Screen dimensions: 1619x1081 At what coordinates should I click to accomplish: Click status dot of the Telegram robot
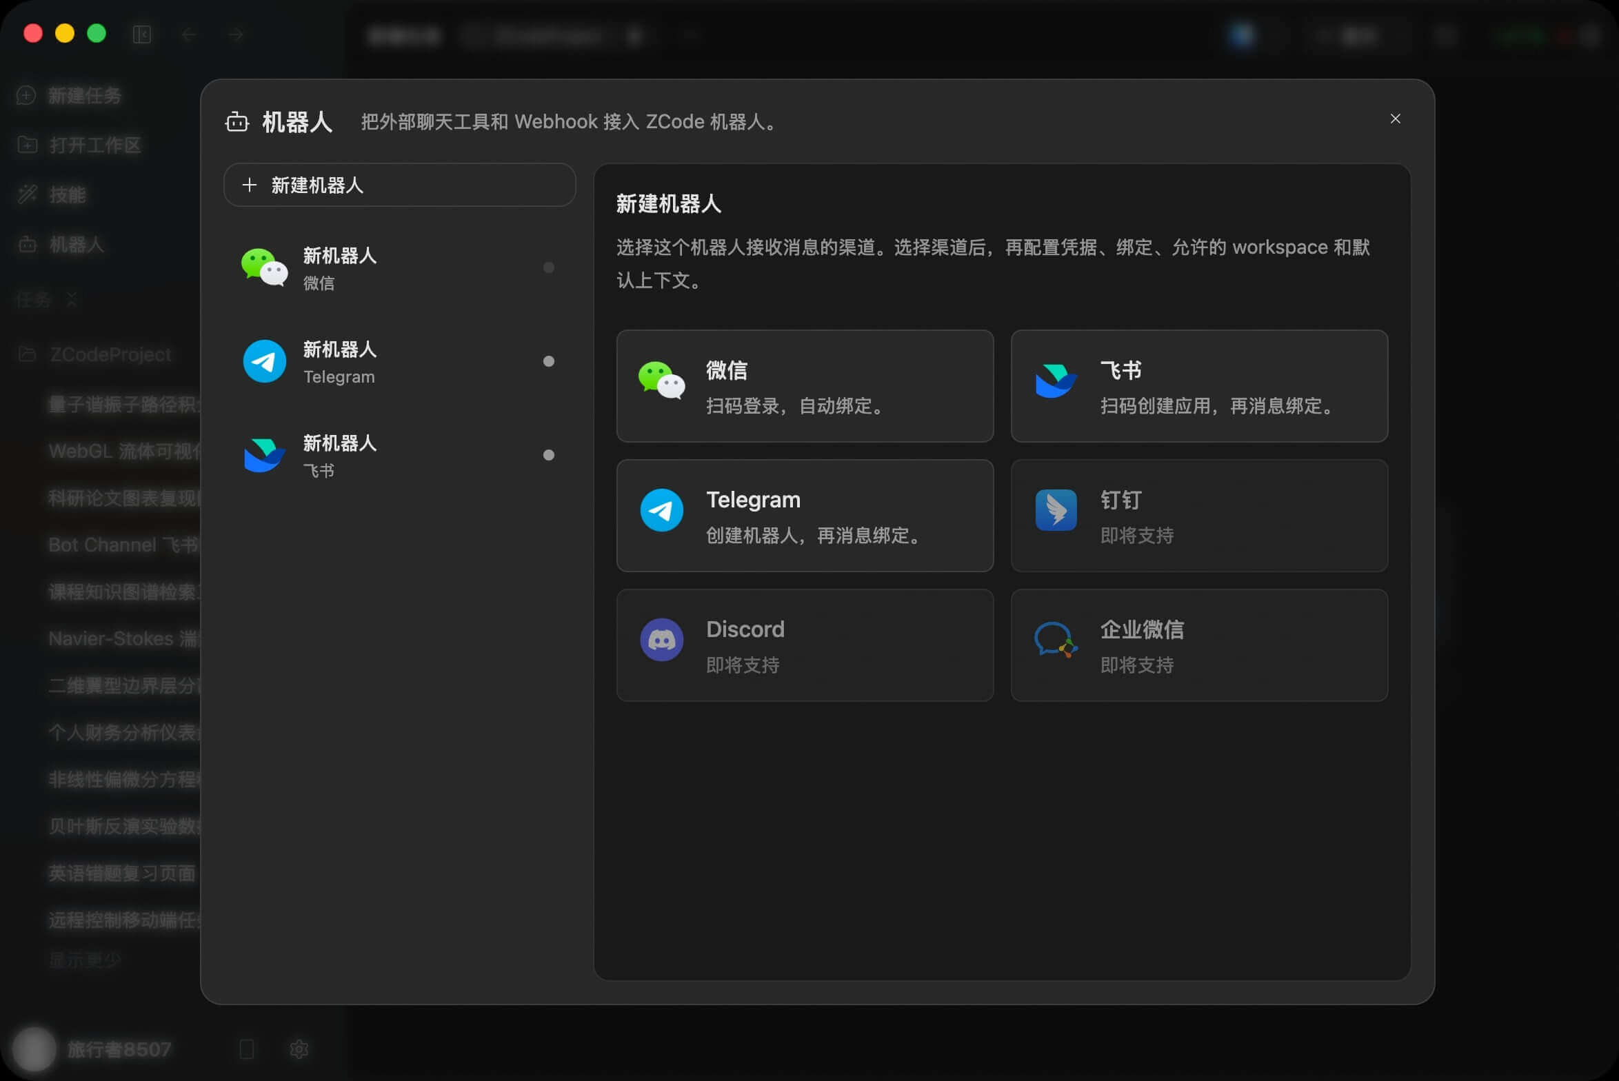pos(549,361)
